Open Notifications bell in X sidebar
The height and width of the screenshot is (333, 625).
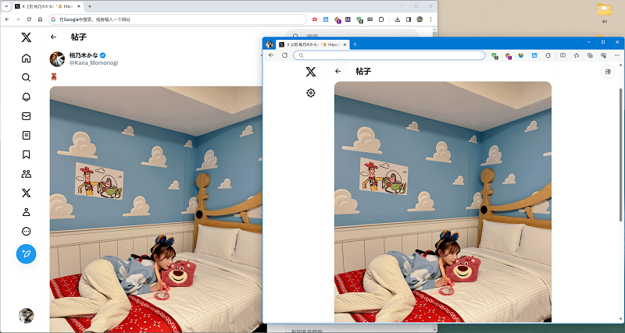(x=26, y=97)
